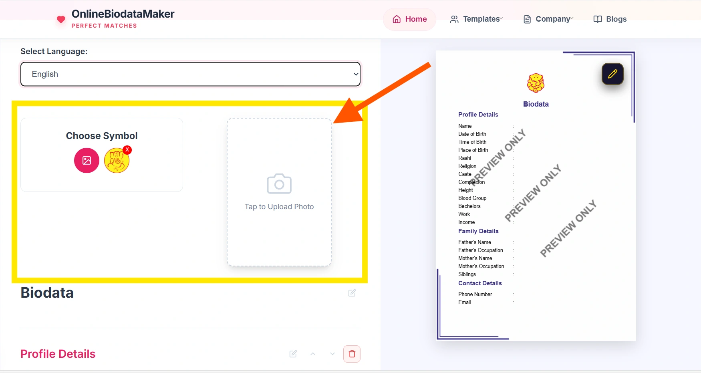Expand the Company menu chevron
Image resolution: width=701 pixels, height=373 pixels.
tap(572, 18)
